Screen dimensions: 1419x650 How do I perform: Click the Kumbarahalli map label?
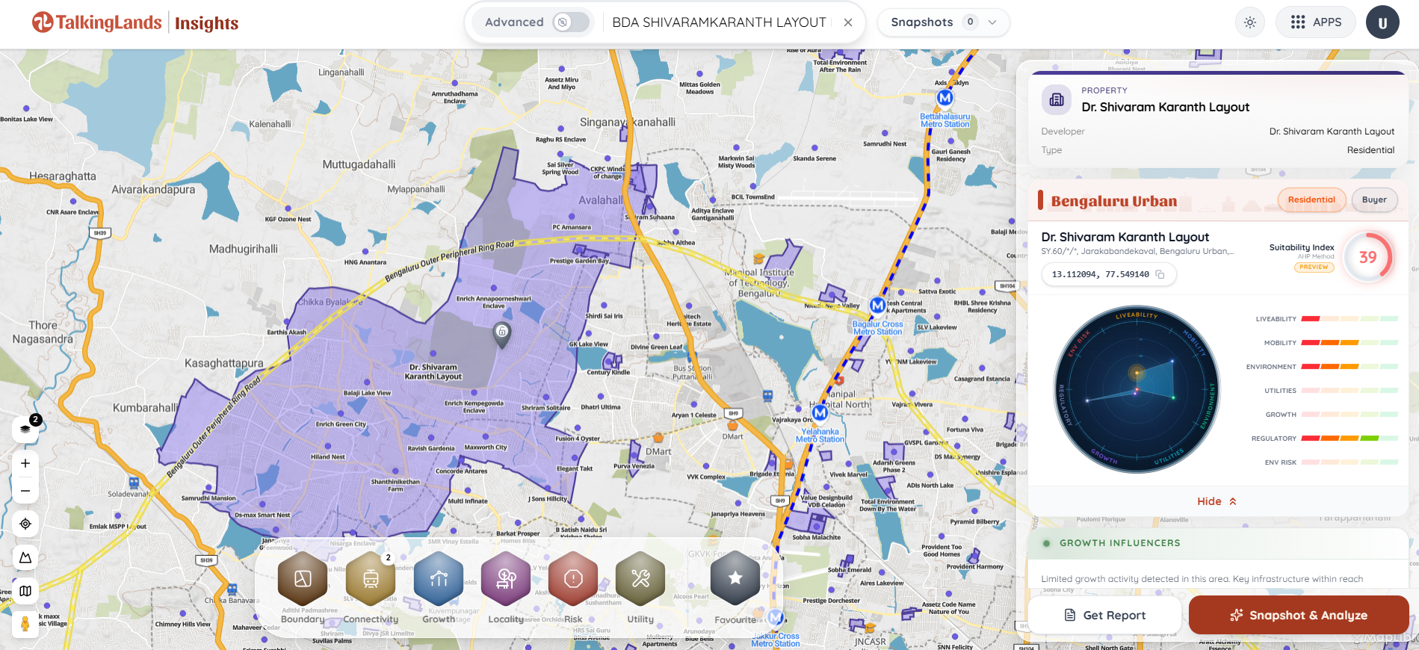[x=146, y=408]
